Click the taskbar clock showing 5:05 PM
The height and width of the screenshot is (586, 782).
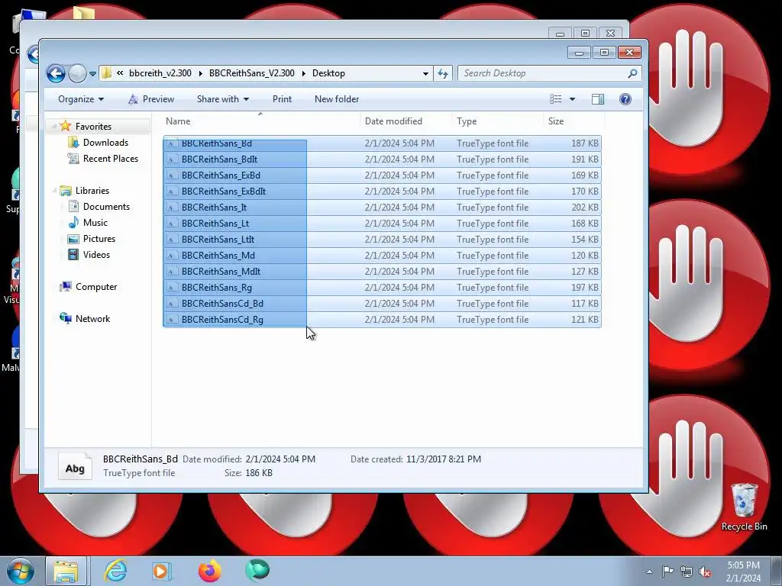click(x=743, y=572)
